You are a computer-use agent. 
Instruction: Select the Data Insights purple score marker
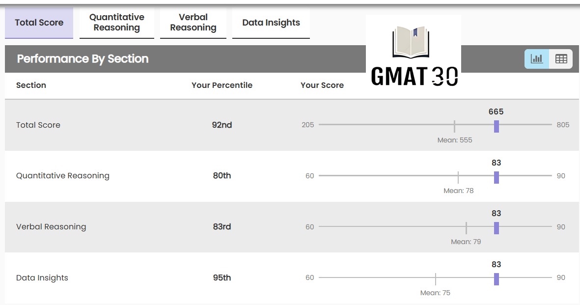tap(497, 279)
